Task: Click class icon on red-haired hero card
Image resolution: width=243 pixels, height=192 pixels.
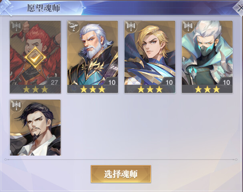Action: [16, 27]
